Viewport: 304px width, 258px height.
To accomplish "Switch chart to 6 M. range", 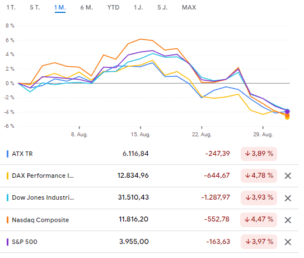I will 86,7.
